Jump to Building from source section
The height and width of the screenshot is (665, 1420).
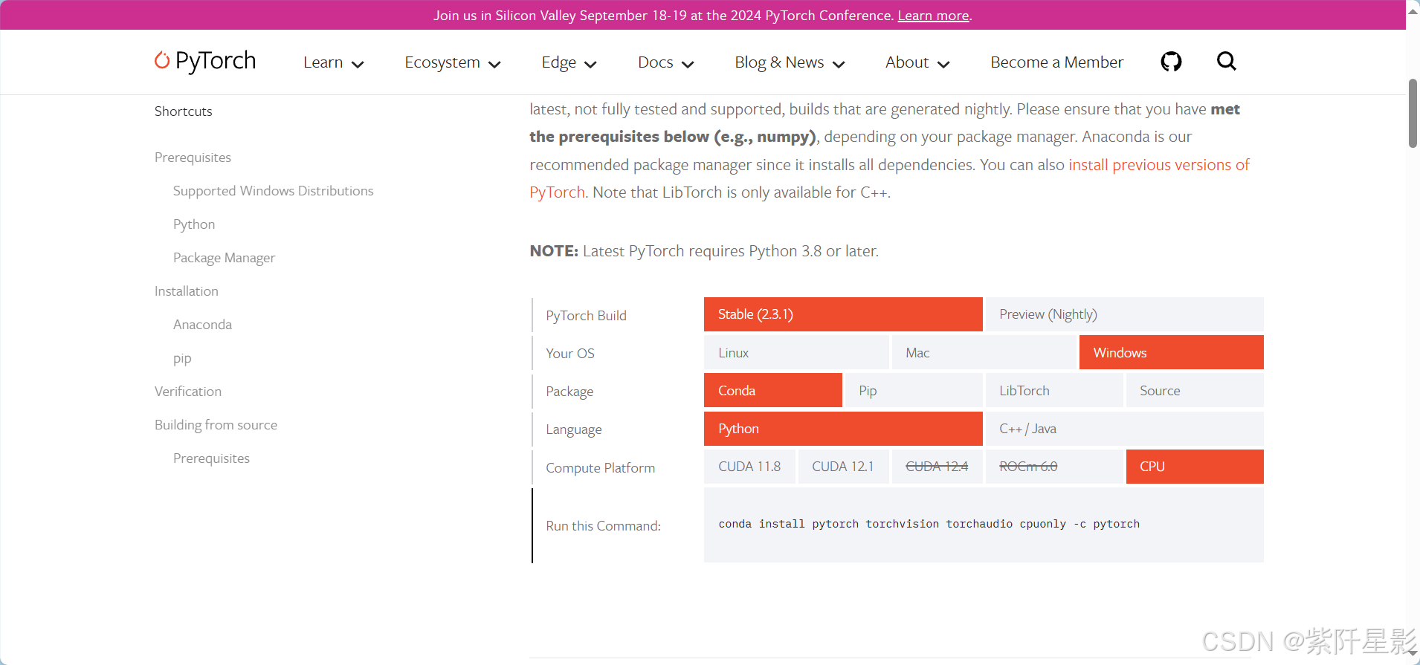coord(216,425)
